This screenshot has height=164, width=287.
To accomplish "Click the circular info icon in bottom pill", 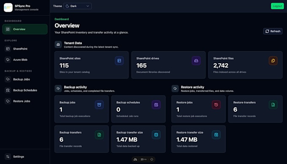I will coord(152,159).
